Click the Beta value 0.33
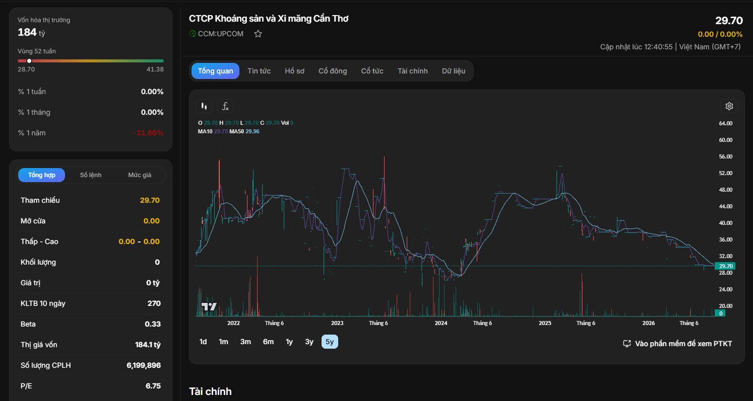 click(153, 324)
